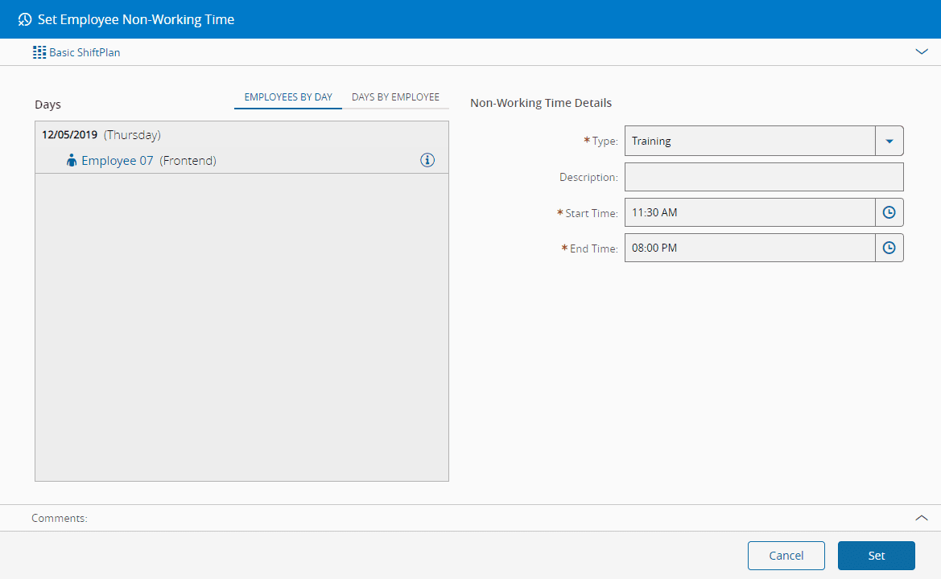941x579 pixels.
Task: Open the Basic ShiftPlan link
Action: pyautogui.click(x=85, y=52)
